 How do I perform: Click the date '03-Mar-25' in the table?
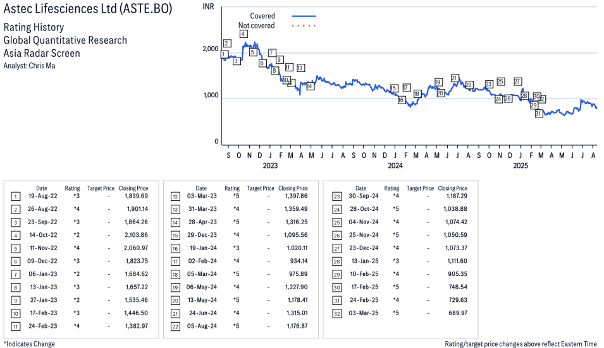(x=364, y=313)
